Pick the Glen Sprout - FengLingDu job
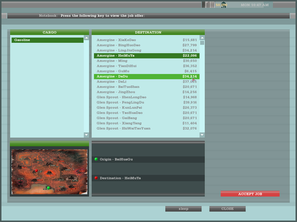Image resolution: width=297 pixels, height=222 pixels. [x=146, y=103]
